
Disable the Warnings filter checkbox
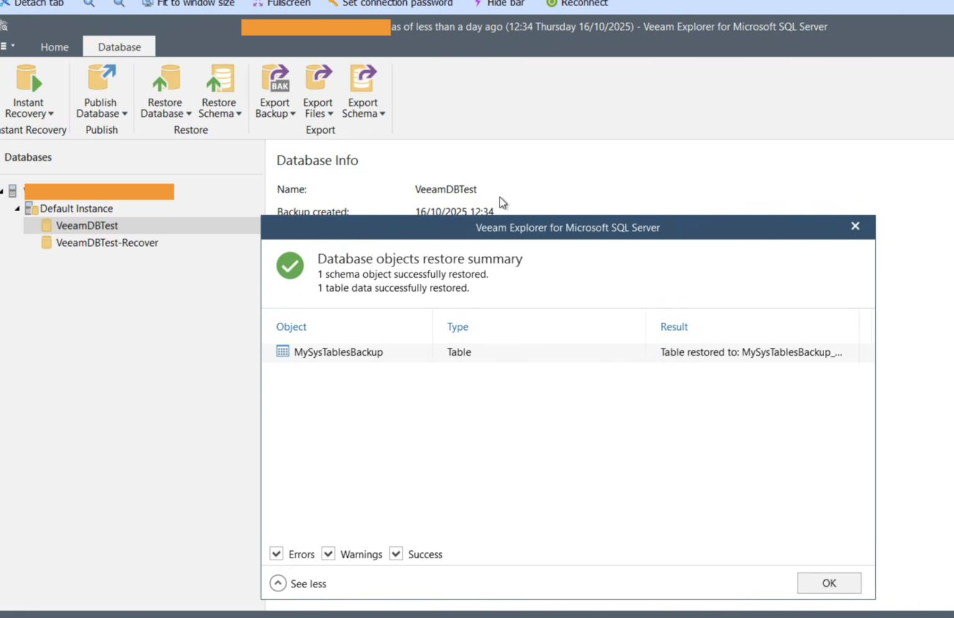click(328, 553)
